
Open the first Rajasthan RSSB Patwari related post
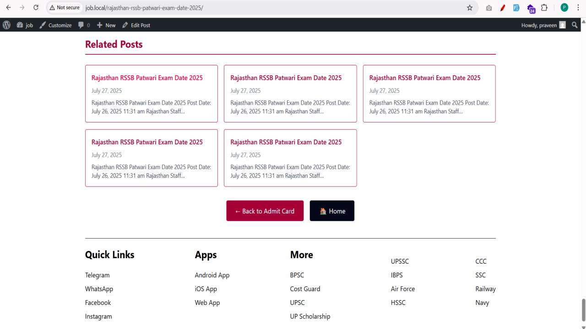coord(147,78)
